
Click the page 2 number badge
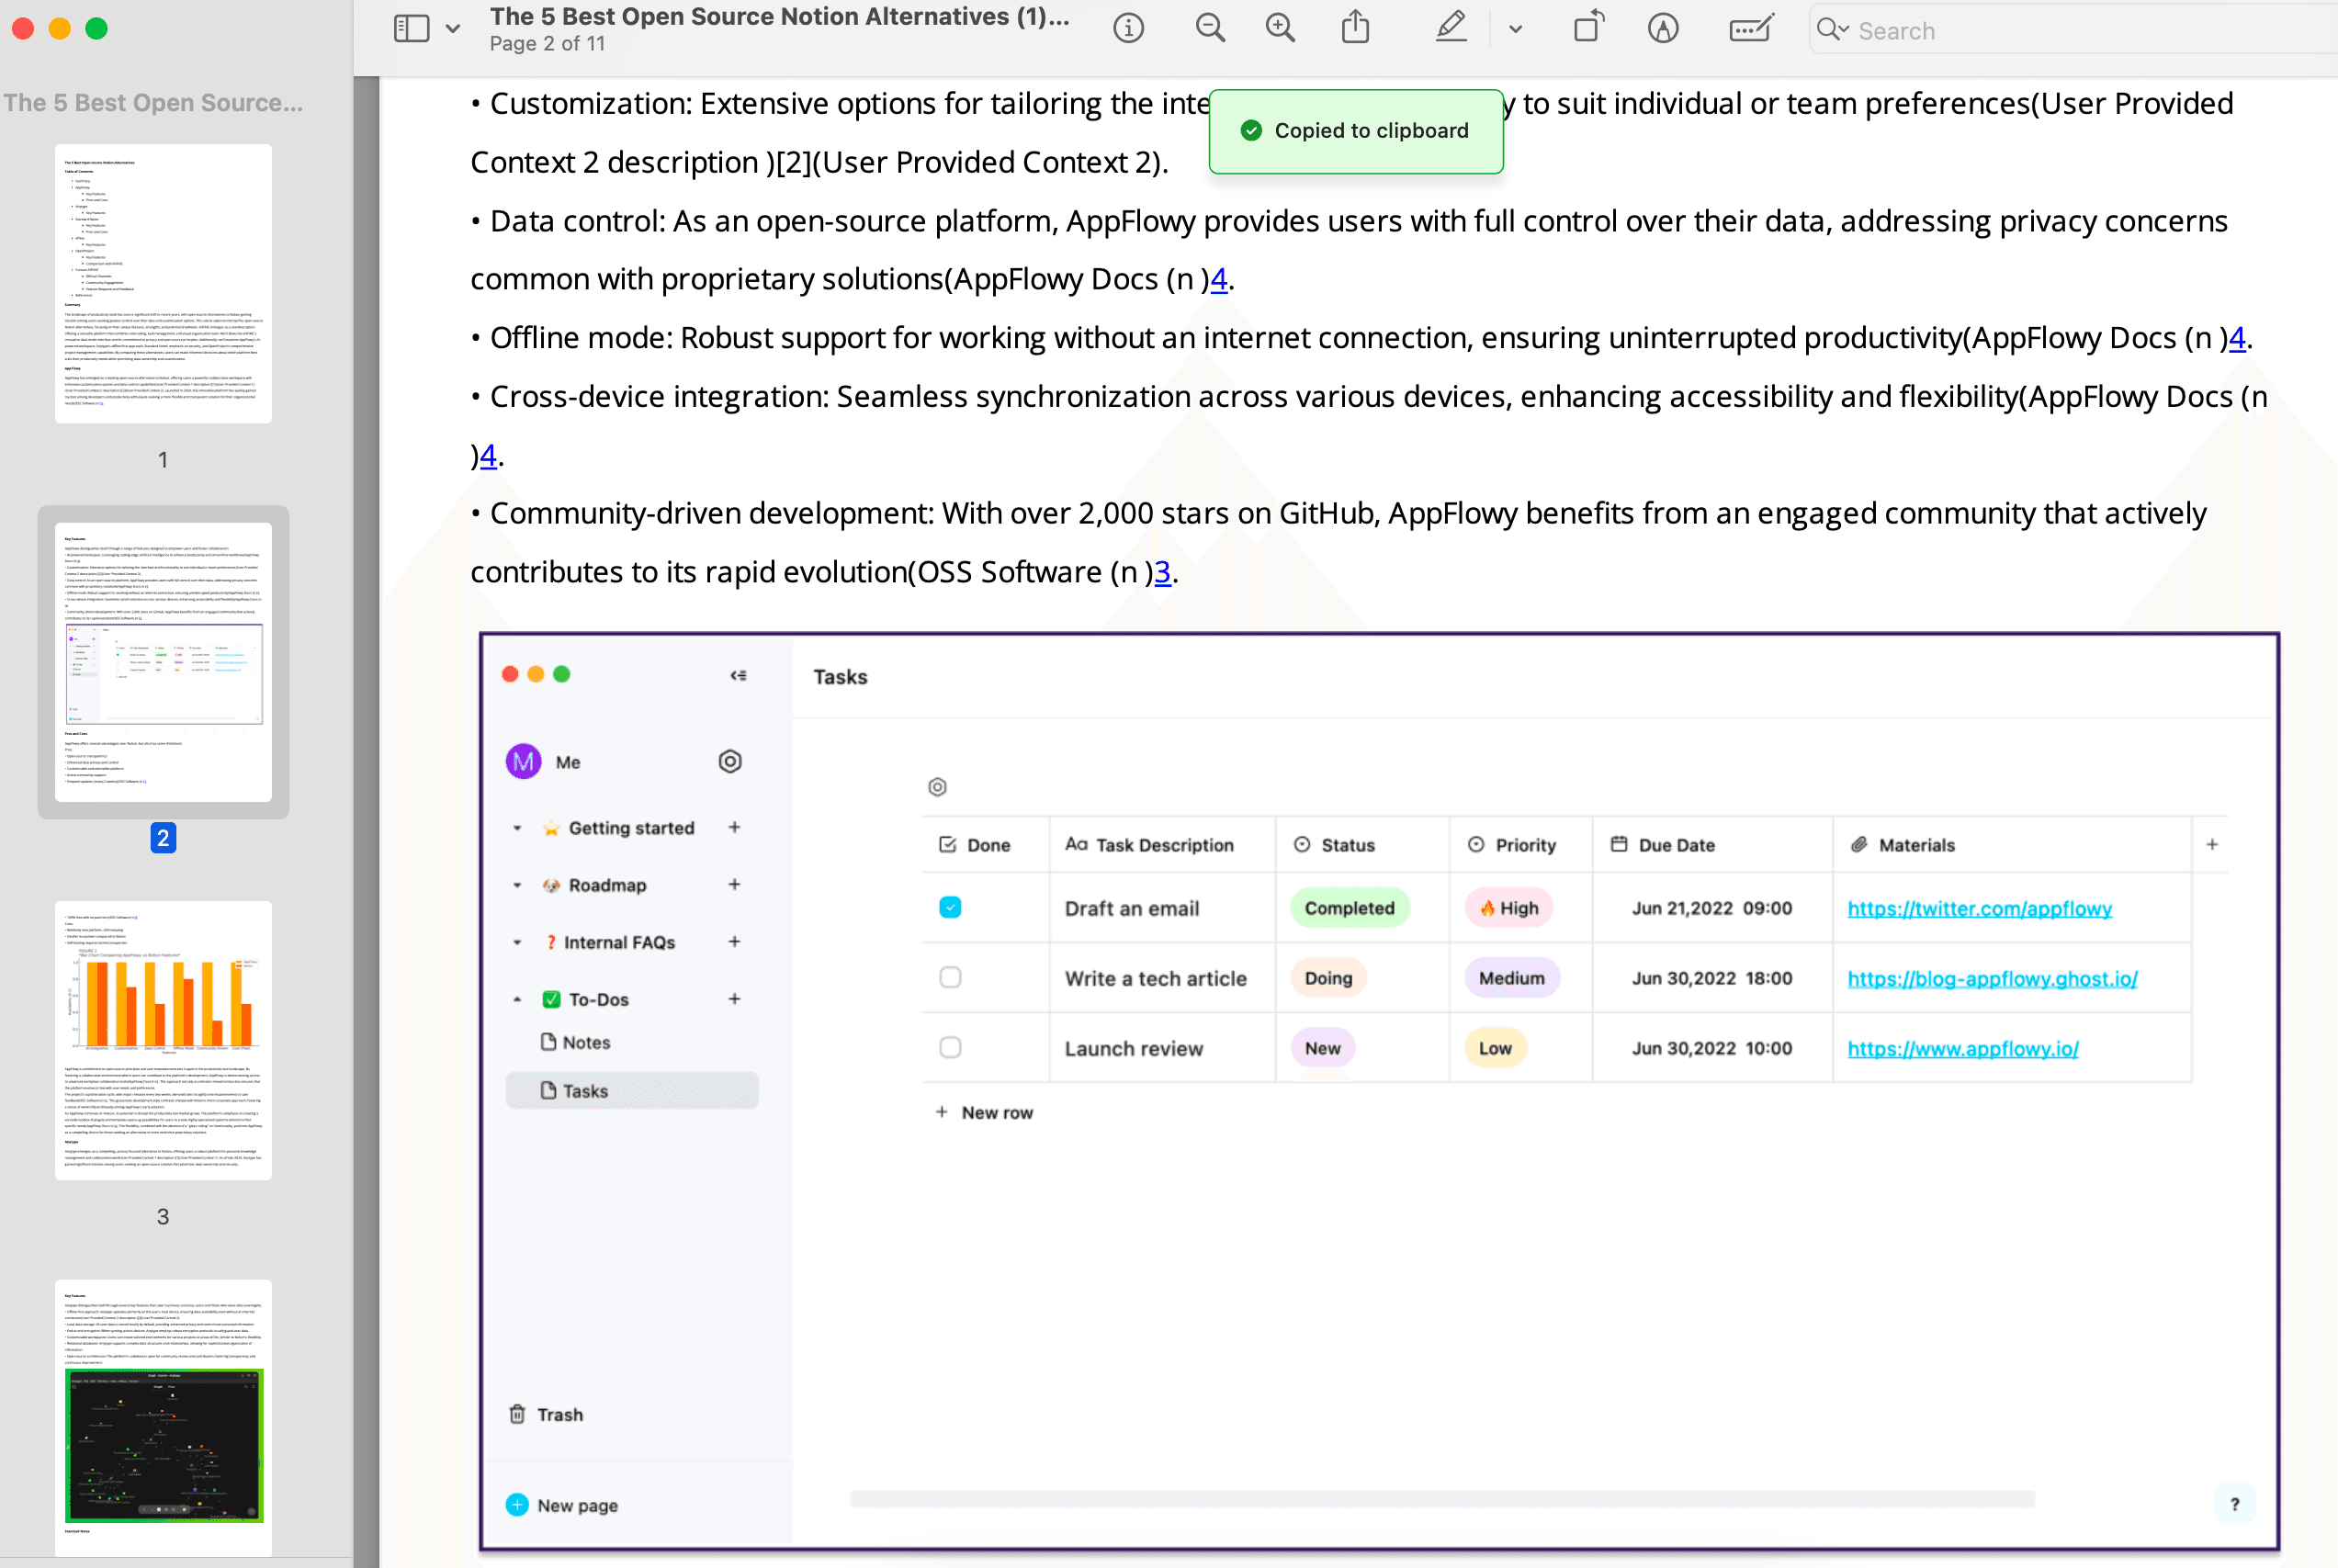(163, 837)
